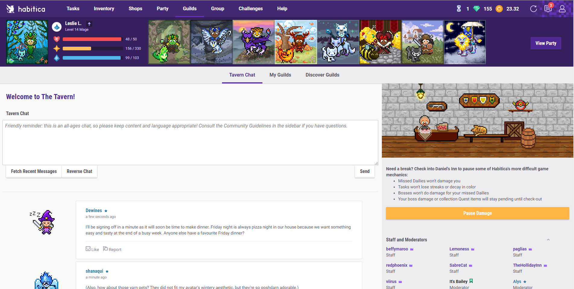The height and width of the screenshot is (289, 574).
Task: Collapse the Staff and Moderators section
Action: pos(548,240)
